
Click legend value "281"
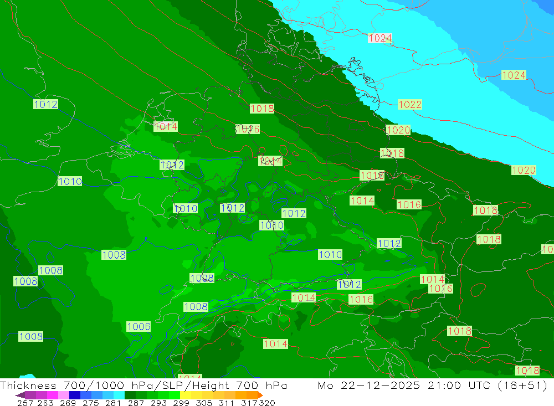(112, 403)
